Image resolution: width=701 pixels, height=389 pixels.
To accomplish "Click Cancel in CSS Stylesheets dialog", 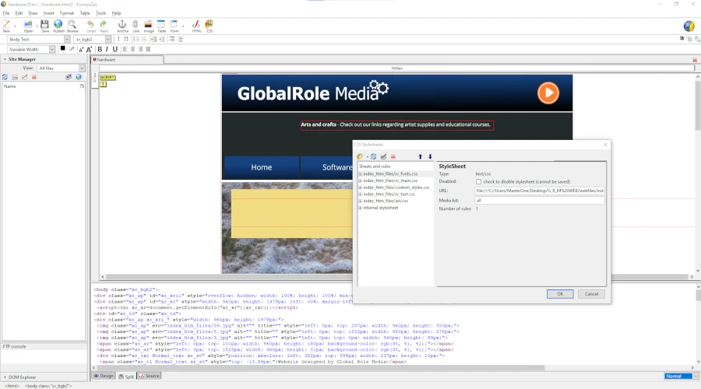I will coord(591,294).
